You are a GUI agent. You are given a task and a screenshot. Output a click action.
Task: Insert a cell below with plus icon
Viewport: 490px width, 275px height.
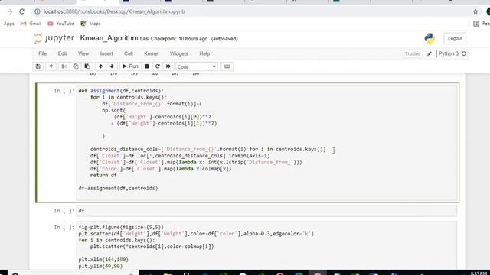click(51, 66)
